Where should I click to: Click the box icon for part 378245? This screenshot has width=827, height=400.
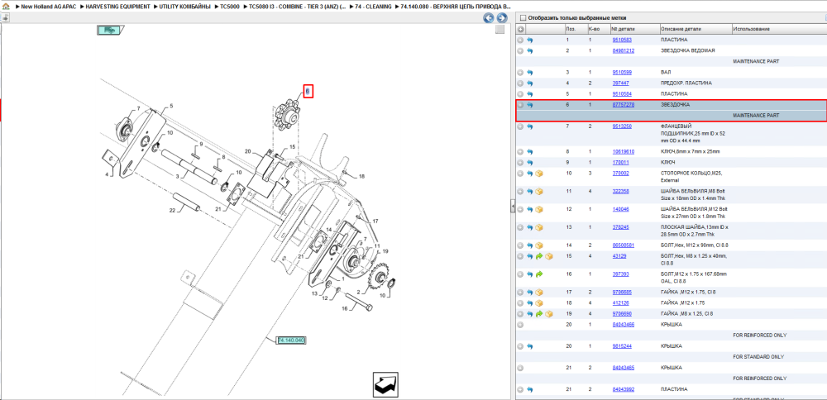(x=539, y=227)
